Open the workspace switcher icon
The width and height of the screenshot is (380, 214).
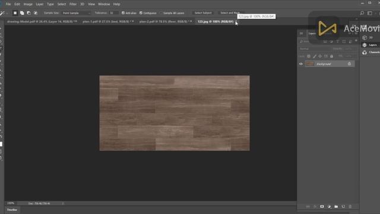(370, 13)
